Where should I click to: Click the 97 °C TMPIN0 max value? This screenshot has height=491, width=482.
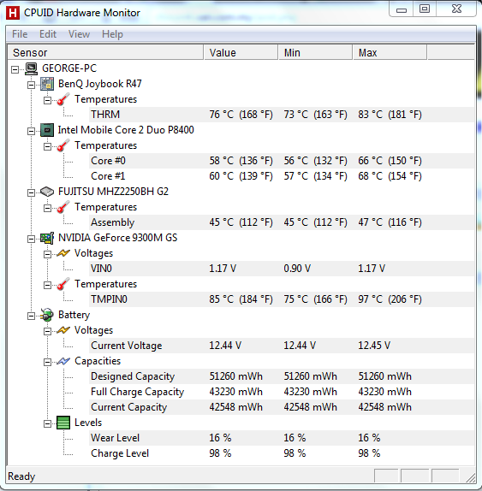(390, 299)
